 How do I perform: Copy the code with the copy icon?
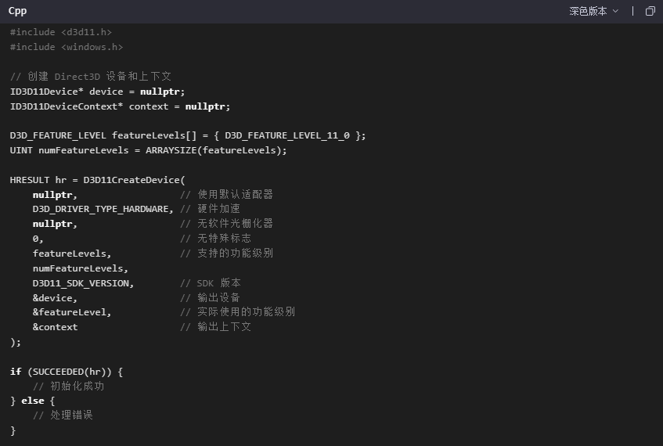click(x=650, y=11)
